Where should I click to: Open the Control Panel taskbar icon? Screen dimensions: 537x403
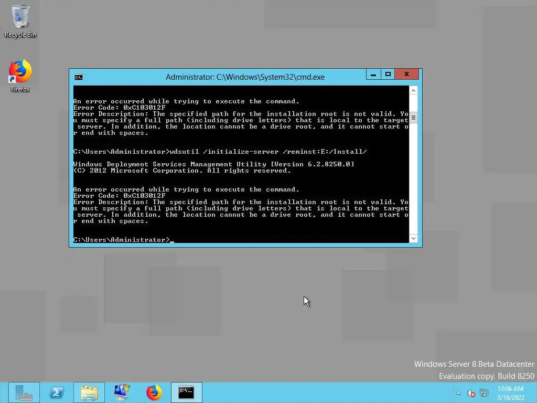tap(122, 393)
